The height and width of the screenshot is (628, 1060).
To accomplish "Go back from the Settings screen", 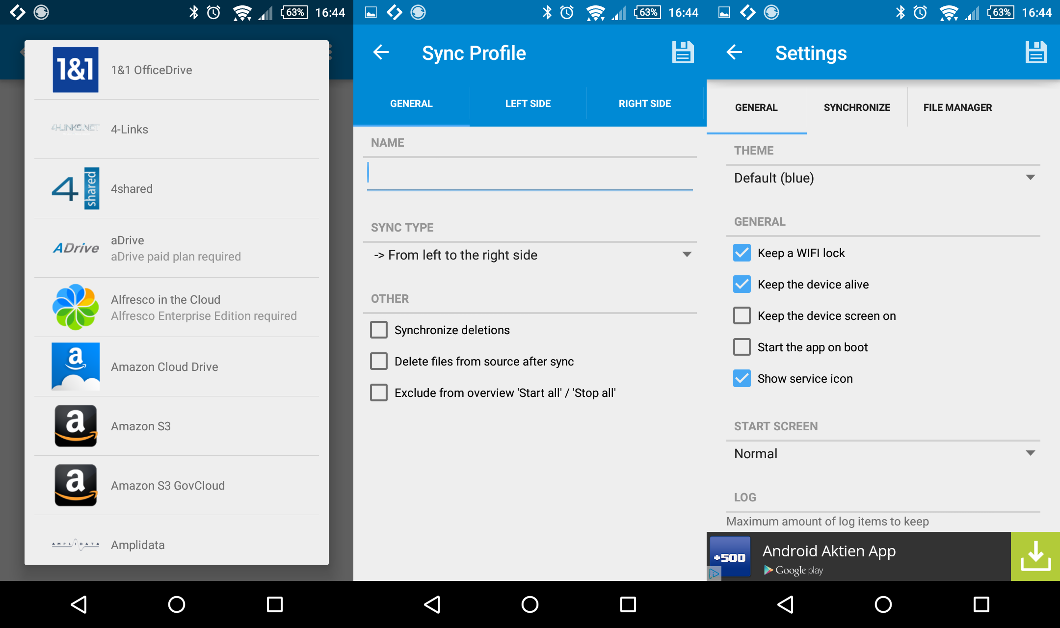I will (734, 52).
